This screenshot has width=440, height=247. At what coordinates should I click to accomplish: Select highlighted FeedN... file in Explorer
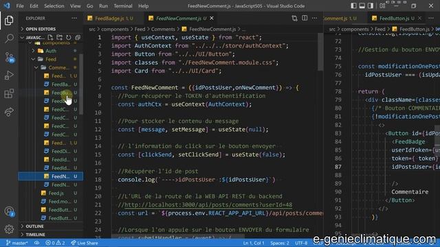coord(51,176)
